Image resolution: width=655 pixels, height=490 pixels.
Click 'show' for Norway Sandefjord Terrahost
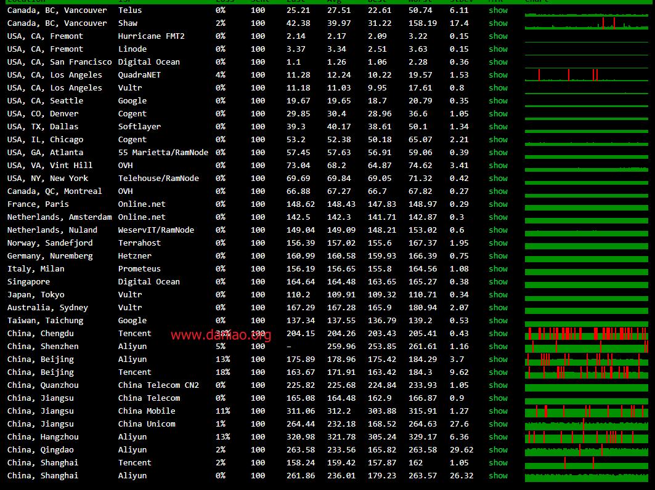click(x=498, y=243)
